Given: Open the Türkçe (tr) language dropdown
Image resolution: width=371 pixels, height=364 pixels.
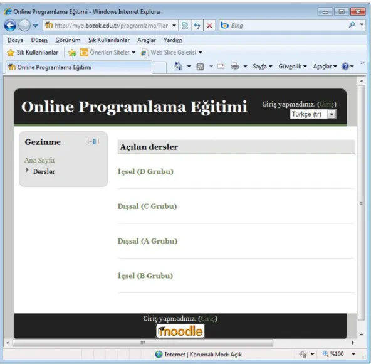Looking at the screenshot, I should pyautogui.click(x=313, y=114).
